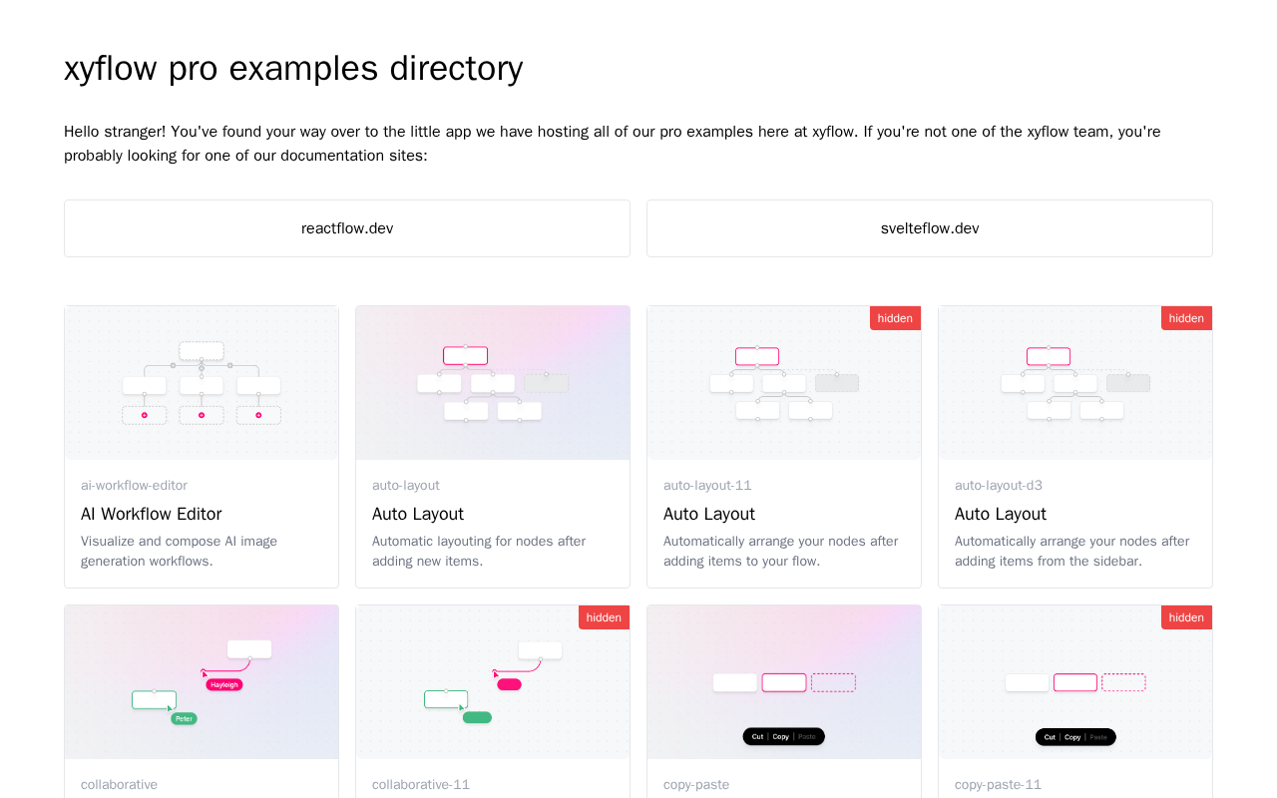The height and width of the screenshot is (798, 1277).
Task: Click the auto-layout example preview image
Action: [493, 383]
